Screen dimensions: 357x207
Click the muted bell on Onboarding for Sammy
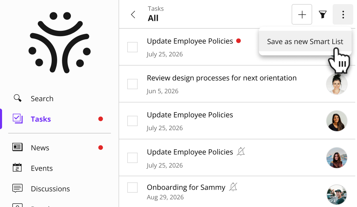[233, 187]
